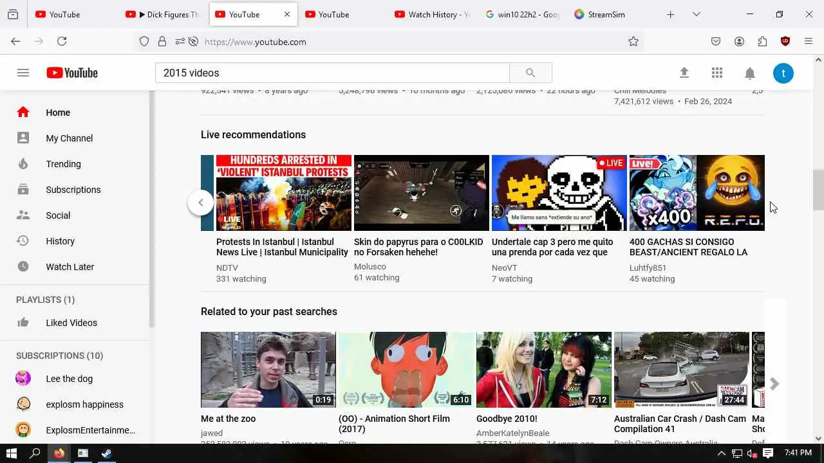Open the notifications bell
This screenshot has width=824, height=463.
click(750, 73)
